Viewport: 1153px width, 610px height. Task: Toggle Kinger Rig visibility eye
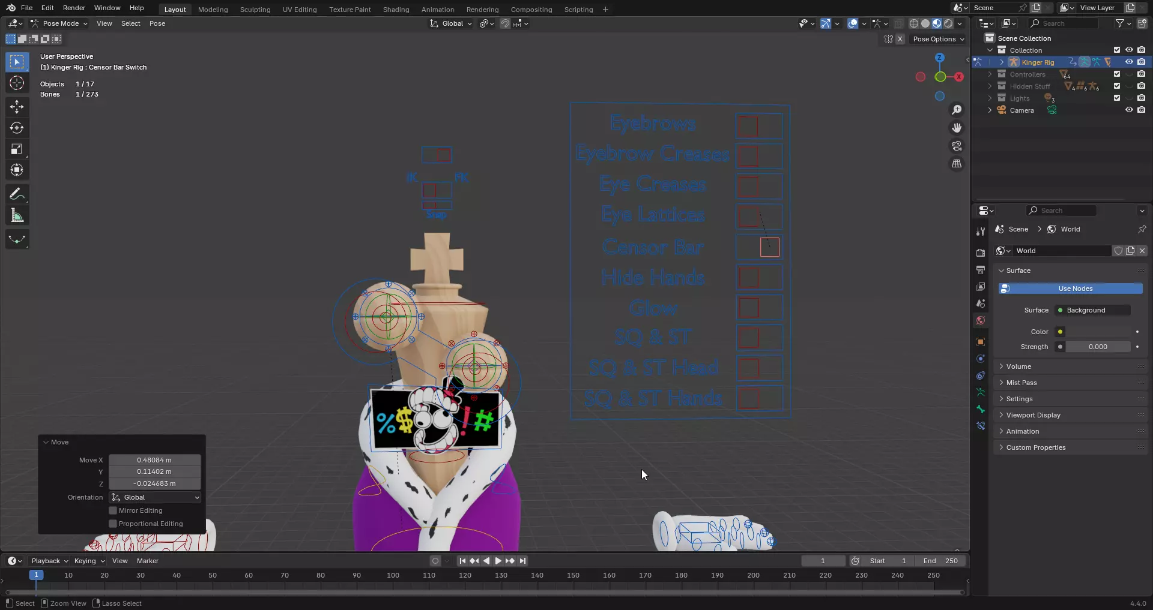coord(1129,62)
